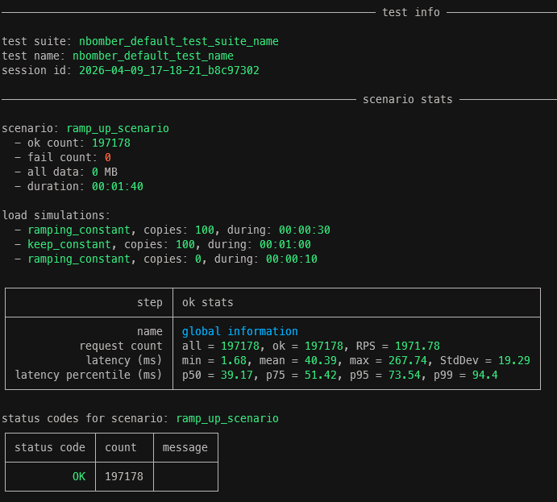Select the duration value 00:01:40

[x=117, y=186]
